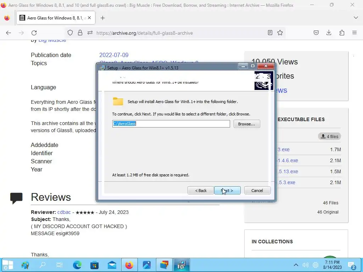Open the clock showing 7:11 PM

coord(333,265)
